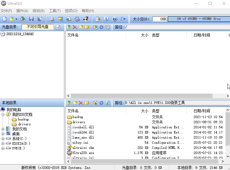Open Help with the blue question mark icon

(x=115, y=19)
